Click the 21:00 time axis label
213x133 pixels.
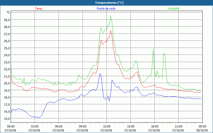[178, 127]
